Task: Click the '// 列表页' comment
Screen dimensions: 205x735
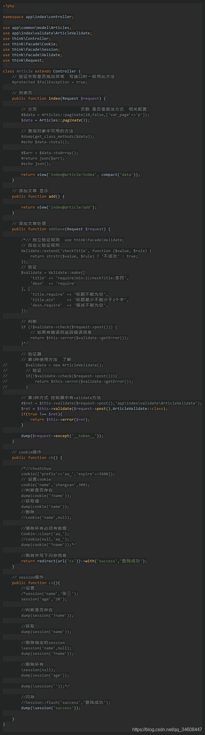Action: tap(22, 93)
